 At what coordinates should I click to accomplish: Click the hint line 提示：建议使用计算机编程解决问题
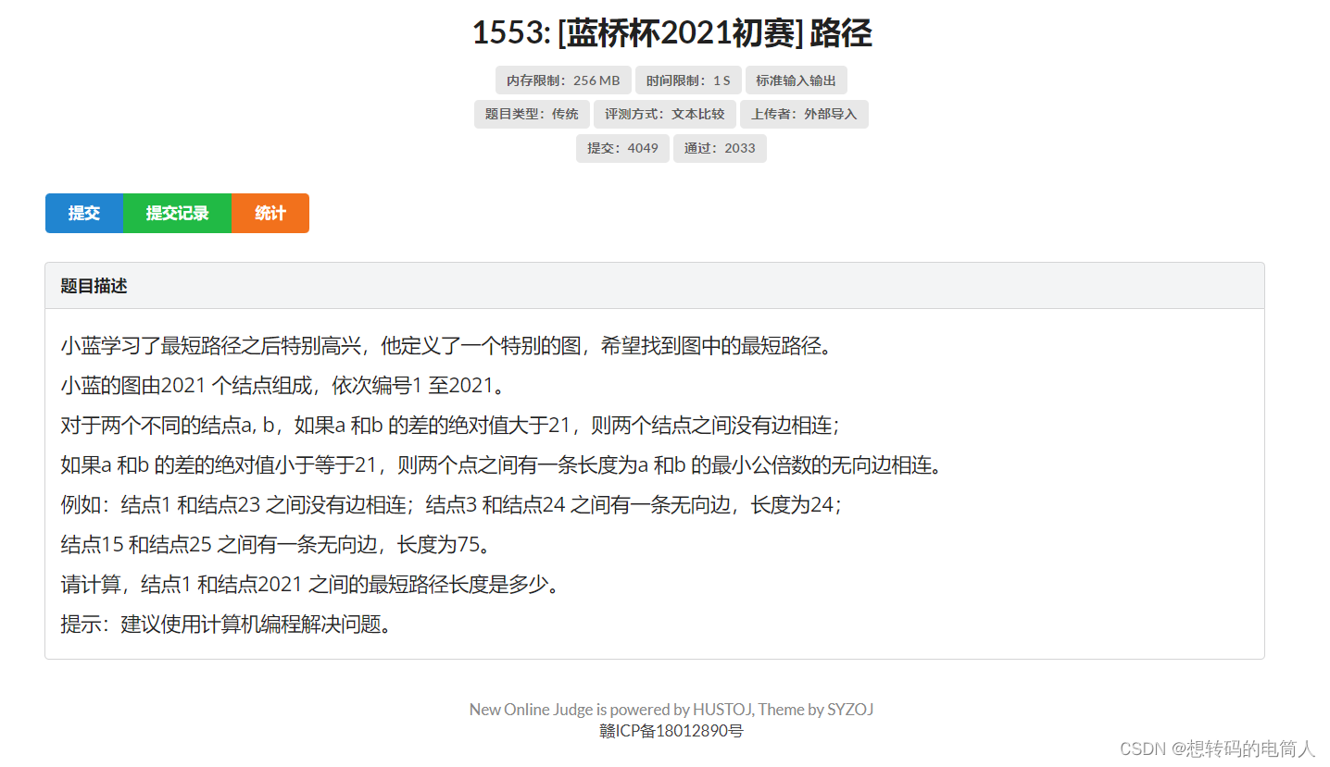226,625
